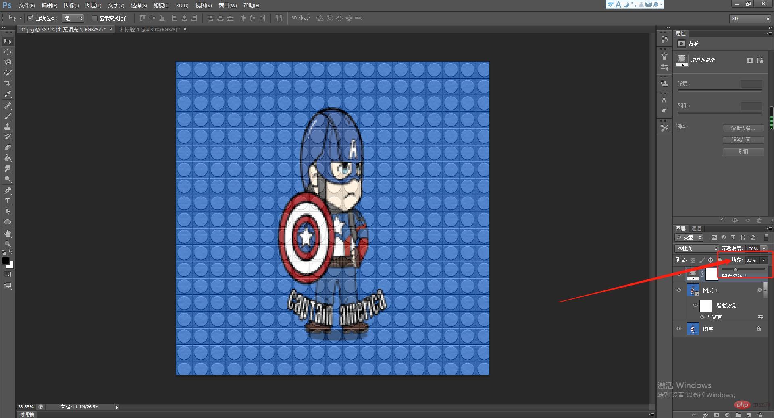The image size is (774, 418).
Task: Create new layer button
Action: (749, 414)
